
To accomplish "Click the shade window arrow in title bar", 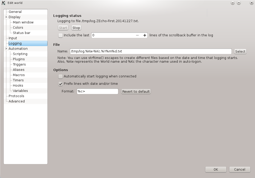I will [x=239, y=3].
